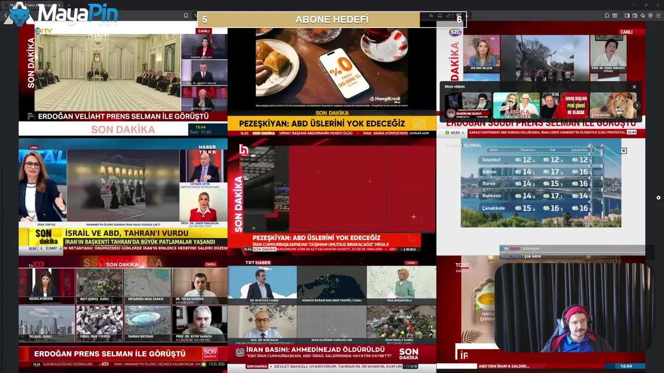The height and width of the screenshot is (373, 664).
Task: Close the More videos overlay
Action: pos(634,87)
